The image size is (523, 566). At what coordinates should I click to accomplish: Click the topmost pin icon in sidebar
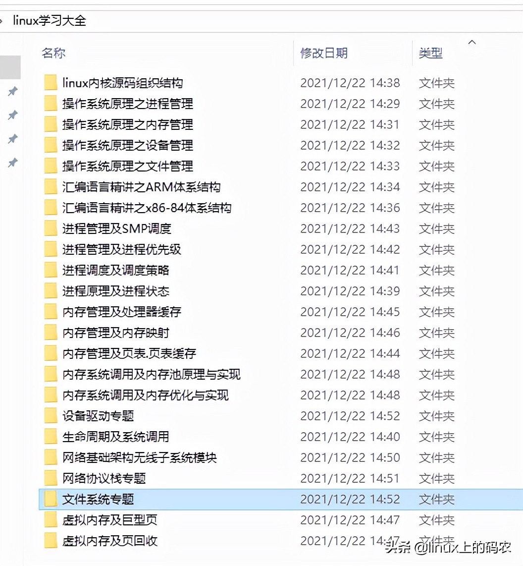tap(13, 91)
